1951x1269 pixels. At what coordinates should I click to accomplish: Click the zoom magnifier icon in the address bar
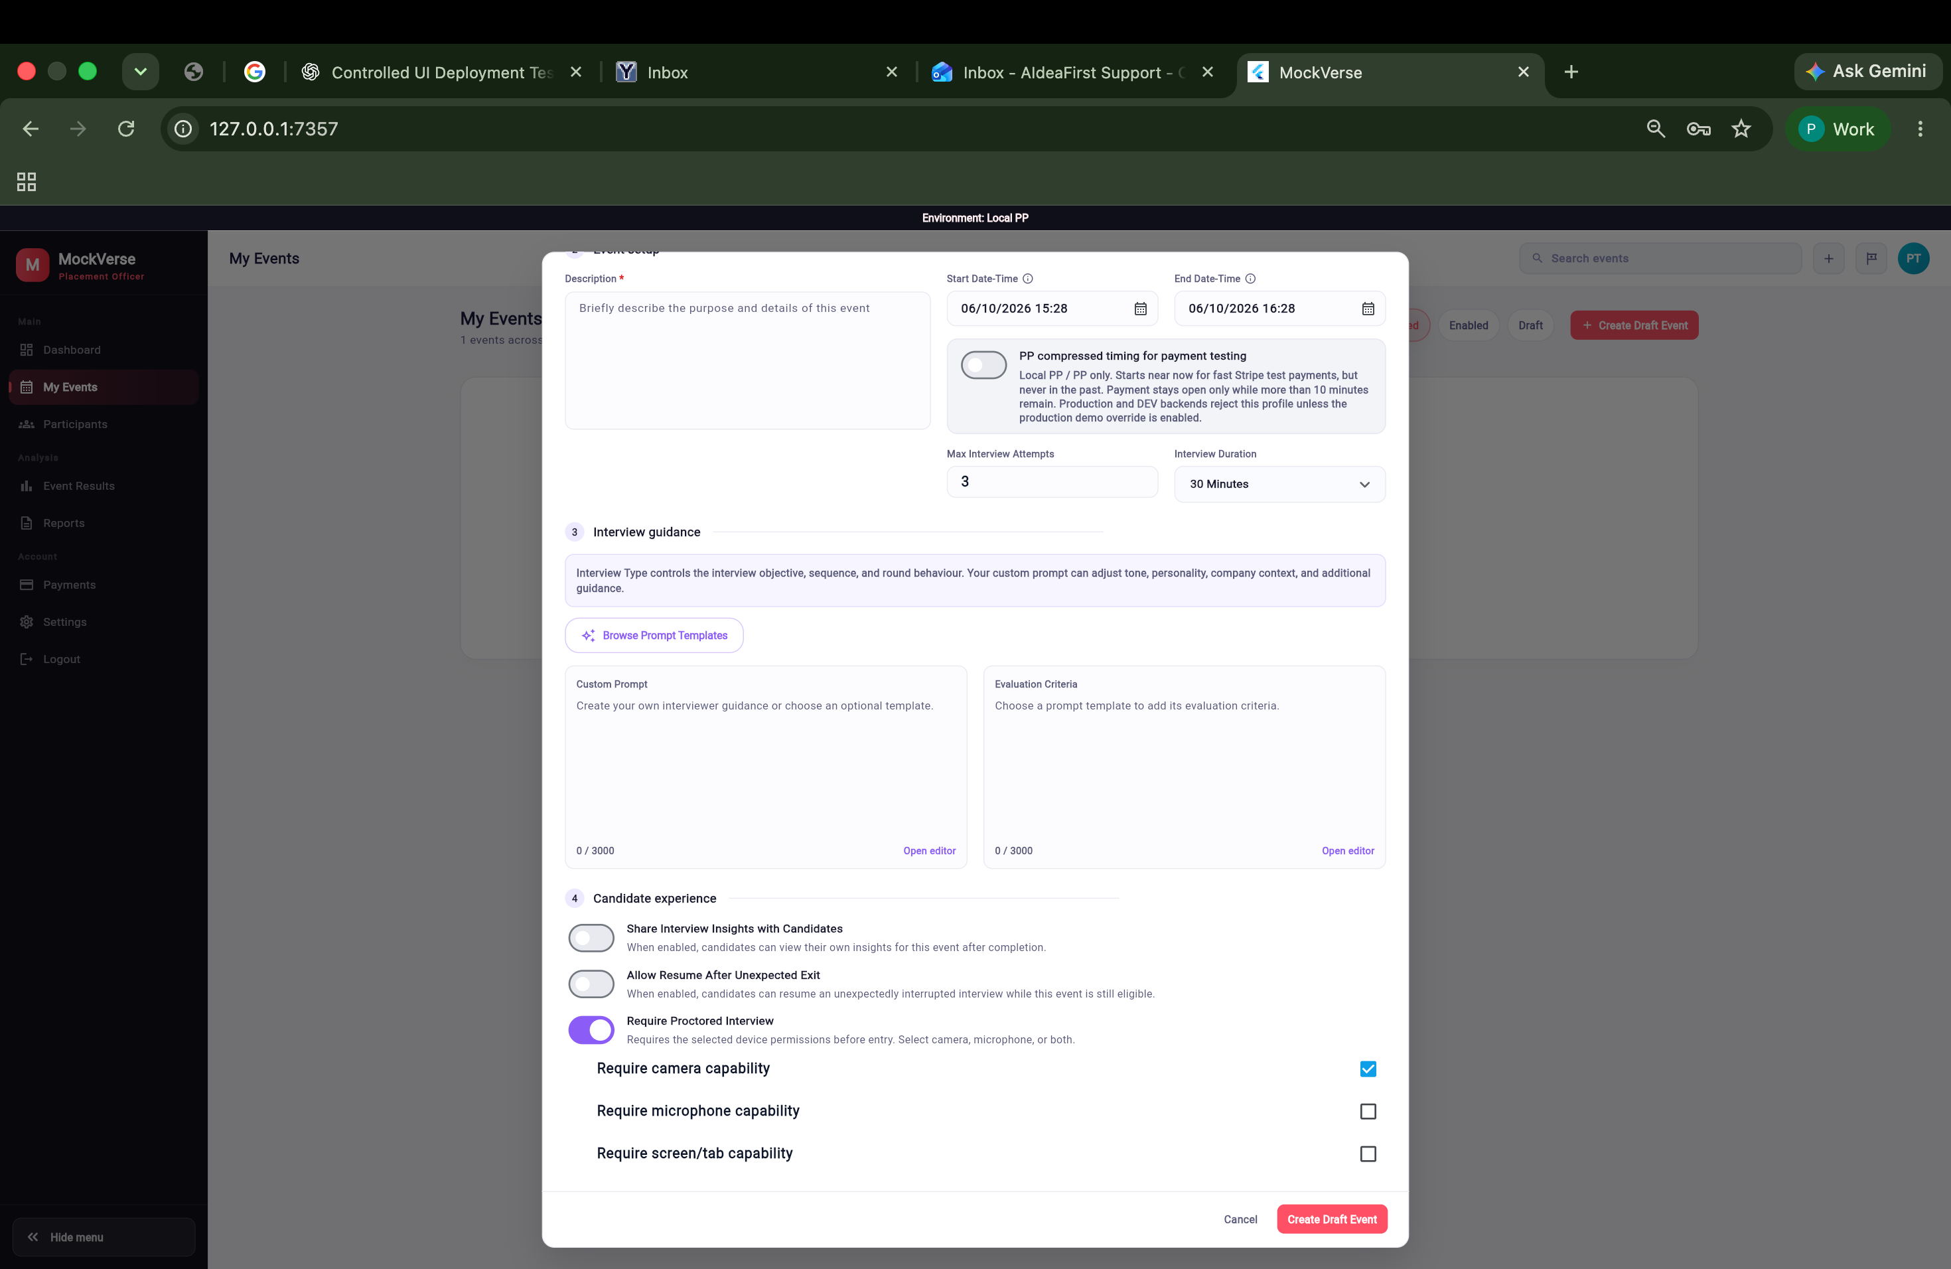[1656, 129]
